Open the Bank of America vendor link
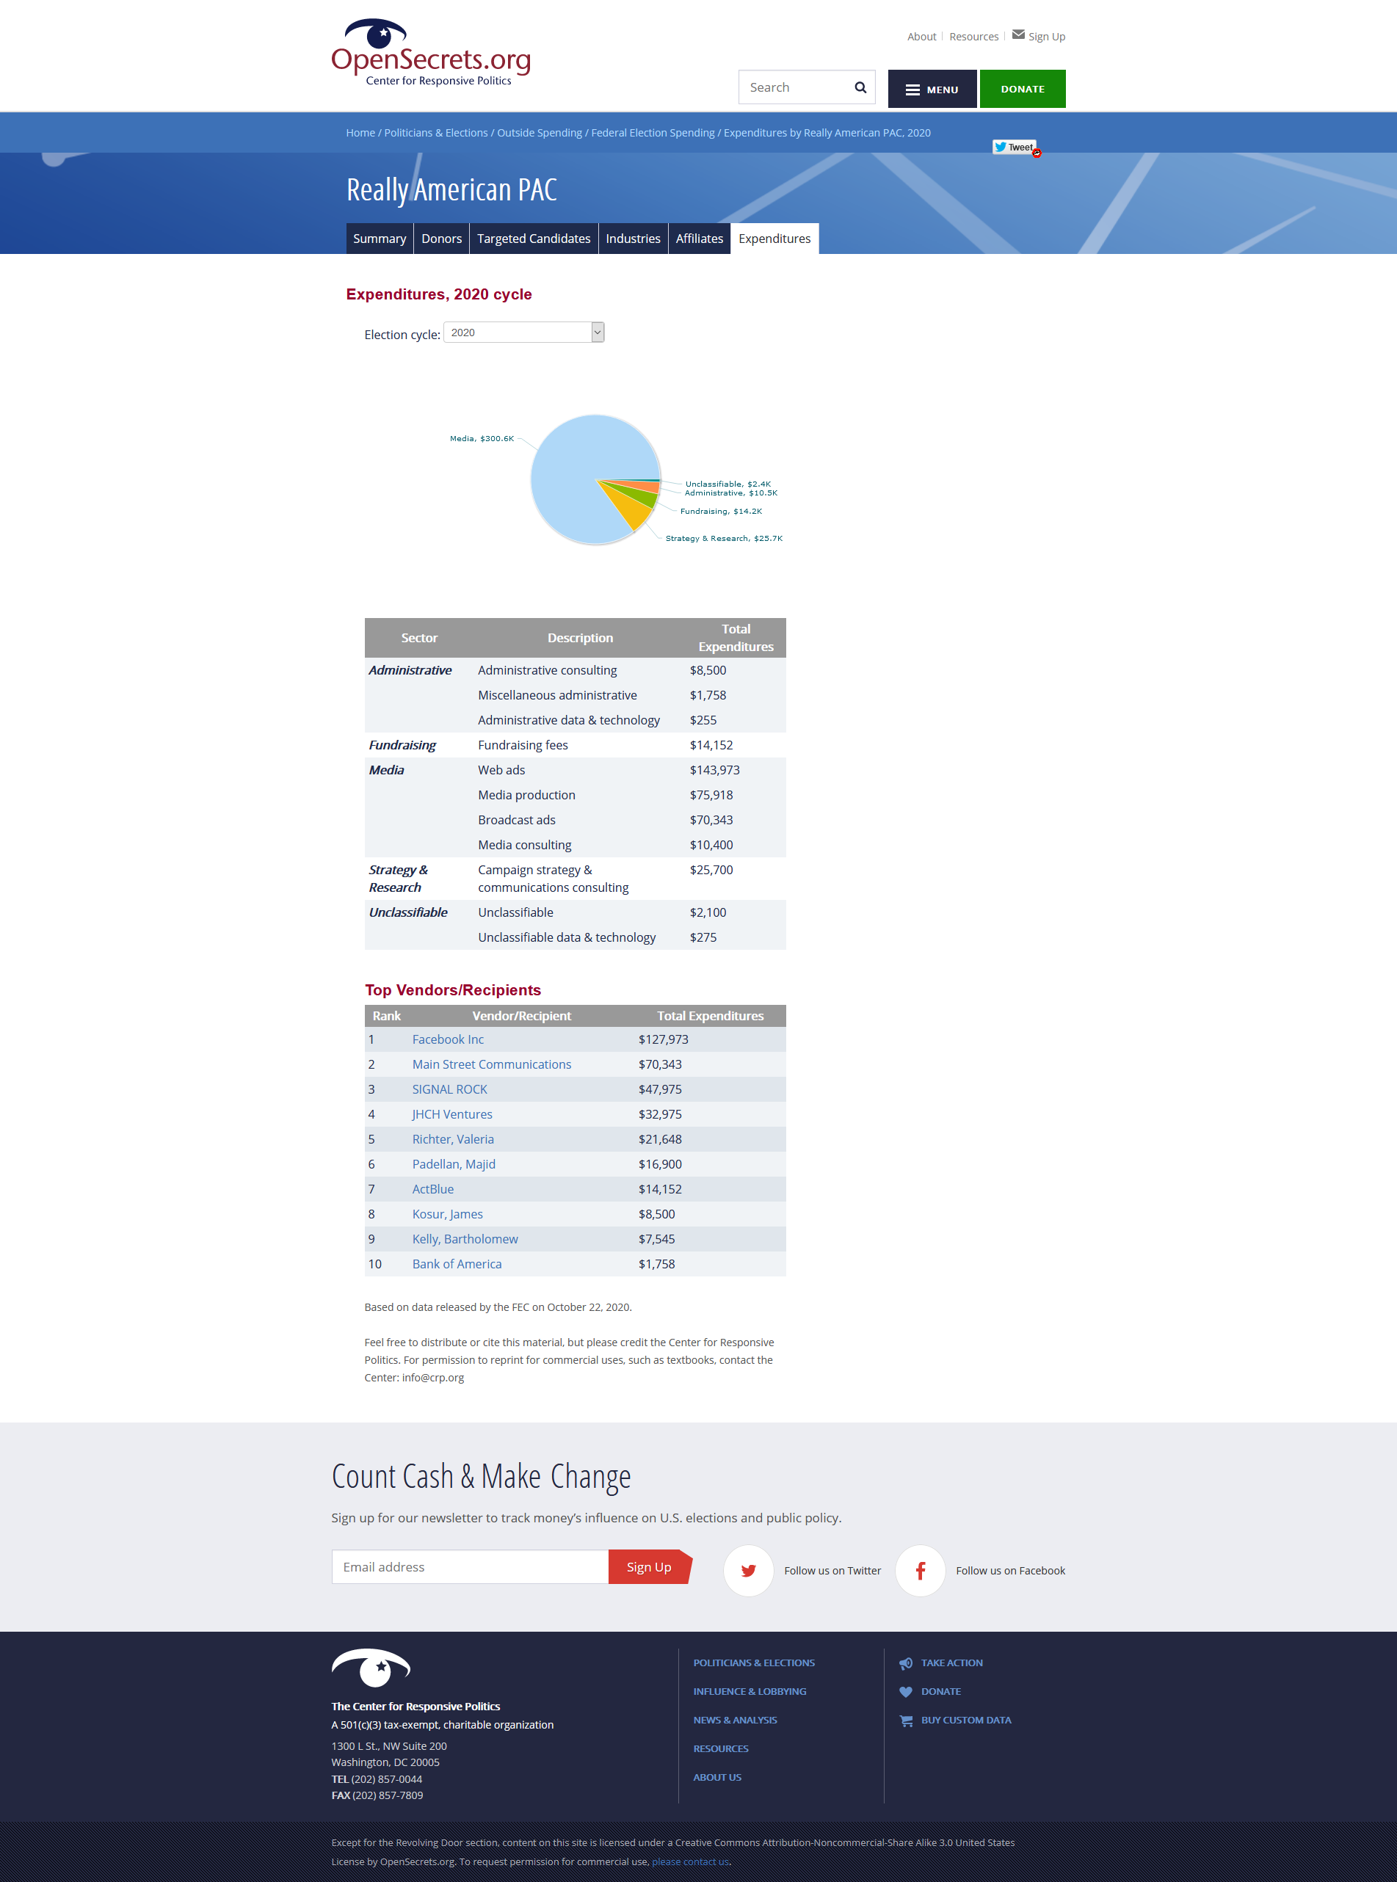 457,1264
